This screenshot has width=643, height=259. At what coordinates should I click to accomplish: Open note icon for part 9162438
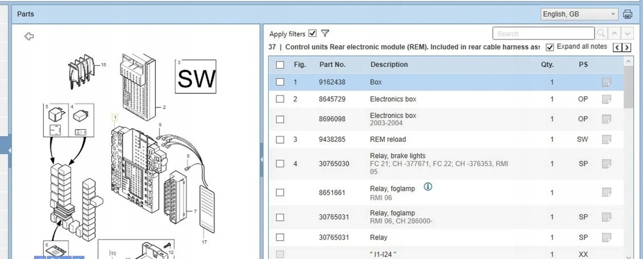coord(607,82)
